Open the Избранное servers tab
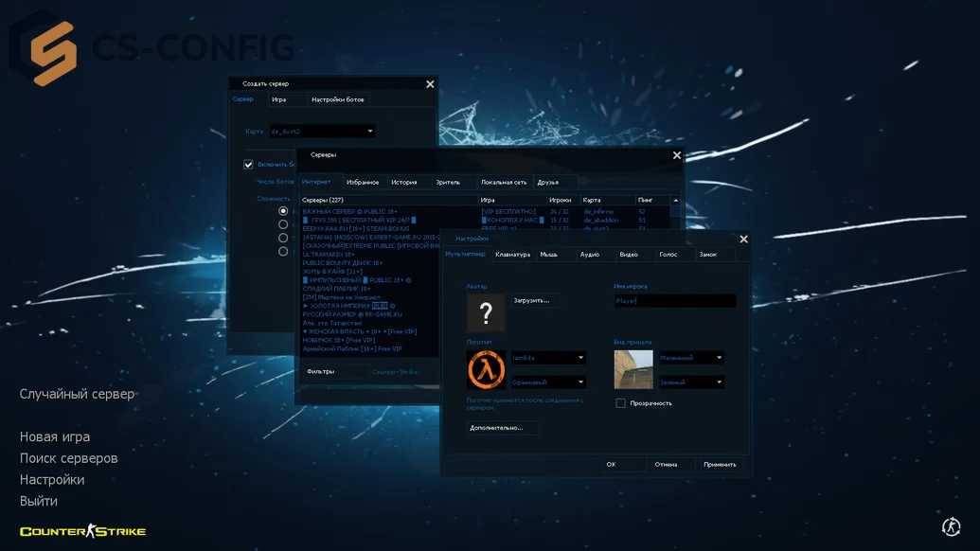The width and height of the screenshot is (980, 551). pyautogui.click(x=363, y=183)
